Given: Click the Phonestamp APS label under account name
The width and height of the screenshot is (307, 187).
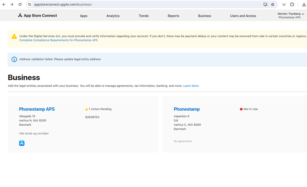Looking at the screenshot, I should click(x=289, y=17).
